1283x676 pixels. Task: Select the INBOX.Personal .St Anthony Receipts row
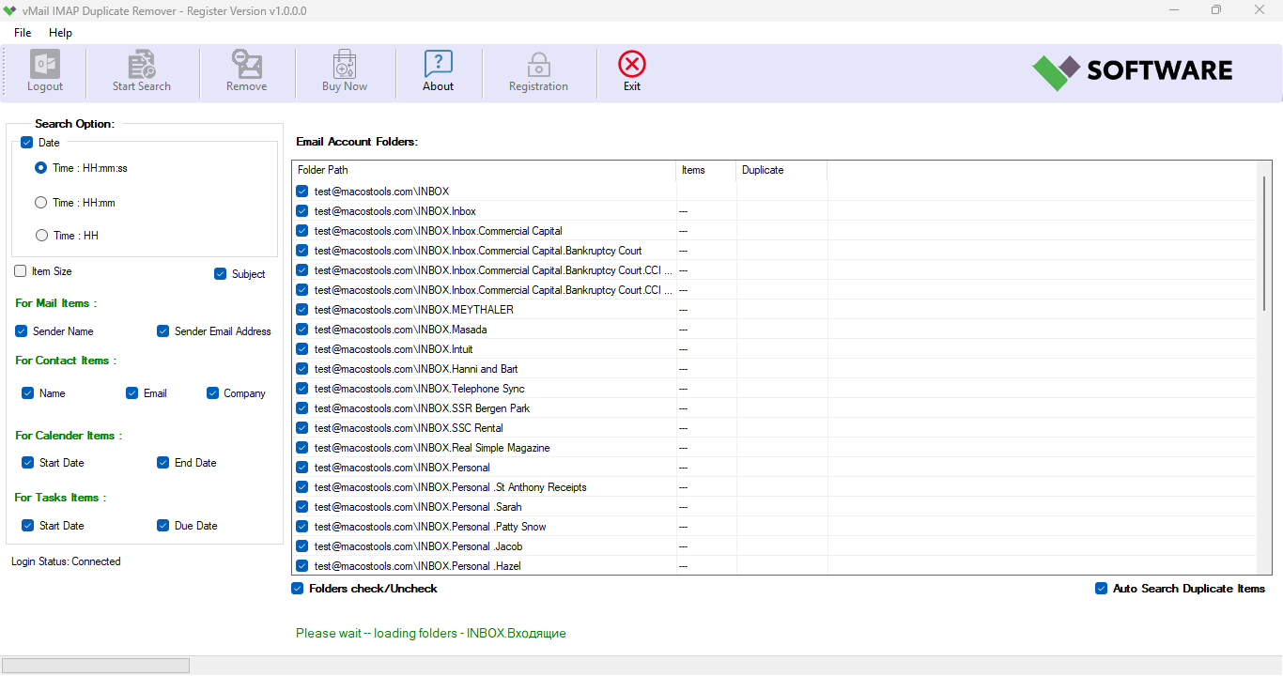coord(774,487)
